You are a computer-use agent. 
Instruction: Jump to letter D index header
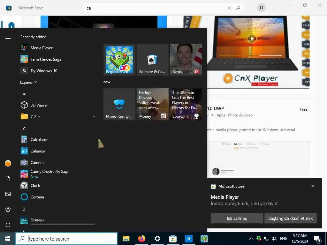click(x=24, y=209)
